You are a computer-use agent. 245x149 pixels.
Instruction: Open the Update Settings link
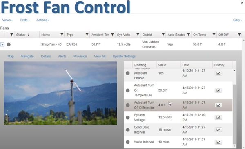click(x=124, y=57)
